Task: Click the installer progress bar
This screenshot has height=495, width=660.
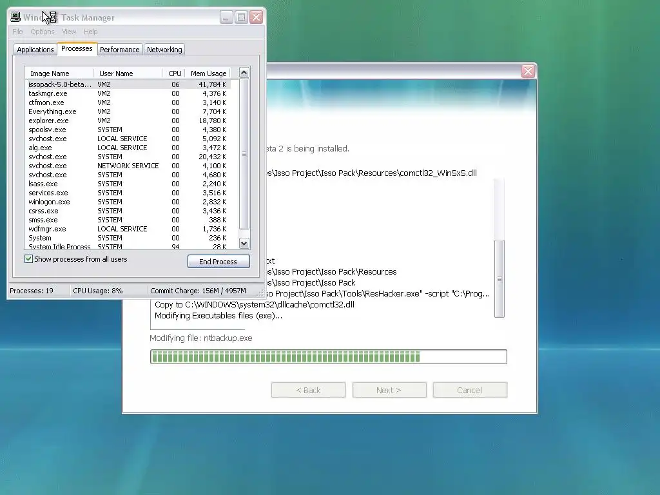Action: click(328, 357)
